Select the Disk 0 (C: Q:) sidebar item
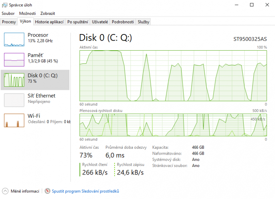Screen dimensions: 275x199 click(x=35, y=80)
